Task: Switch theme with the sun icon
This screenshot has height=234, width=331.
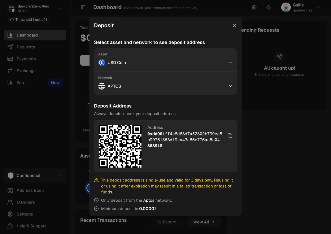Action: [268, 7]
